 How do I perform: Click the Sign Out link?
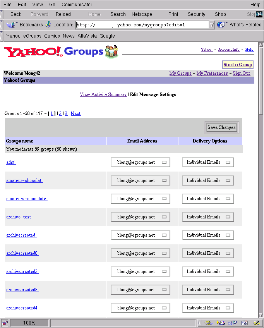(x=242, y=73)
